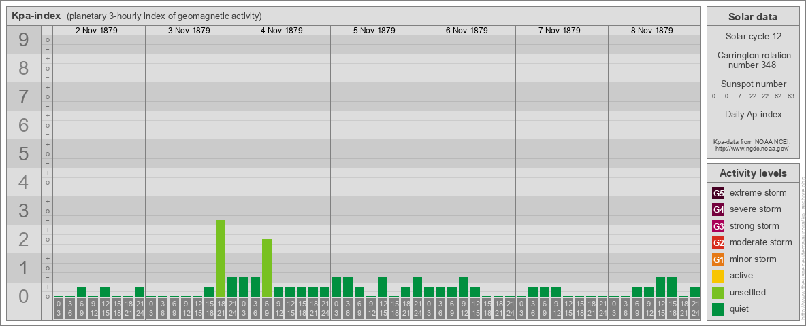Screen dimensions: 806x326
Task: Click the Kp scale number 0
Action: coord(23,296)
